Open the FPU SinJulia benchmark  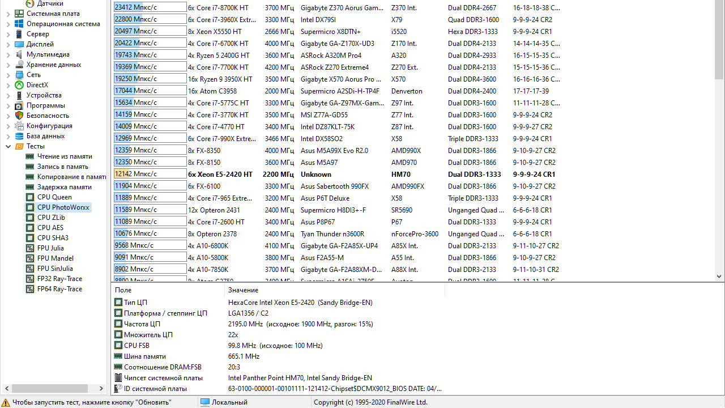[x=55, y=269]
